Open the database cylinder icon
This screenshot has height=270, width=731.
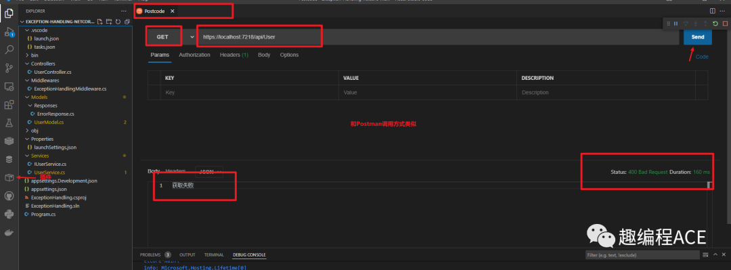point(8,160)
